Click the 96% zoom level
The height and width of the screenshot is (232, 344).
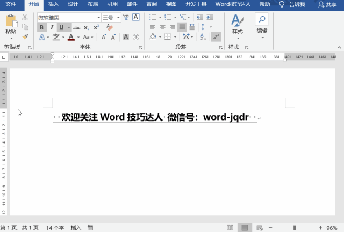[x=332, y=228]
